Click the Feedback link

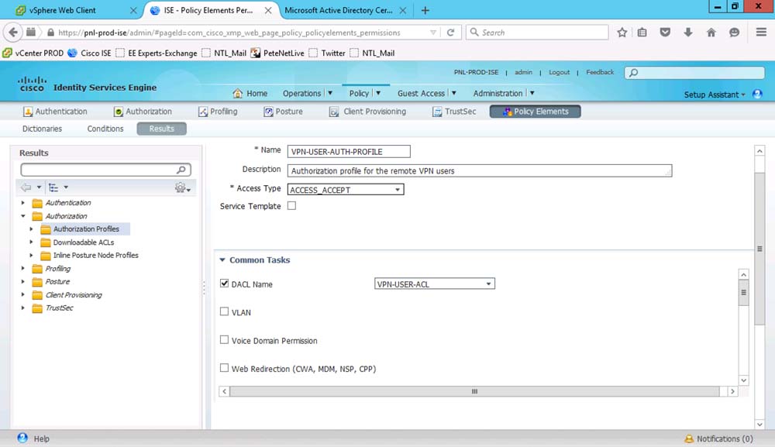pos(600,72)
